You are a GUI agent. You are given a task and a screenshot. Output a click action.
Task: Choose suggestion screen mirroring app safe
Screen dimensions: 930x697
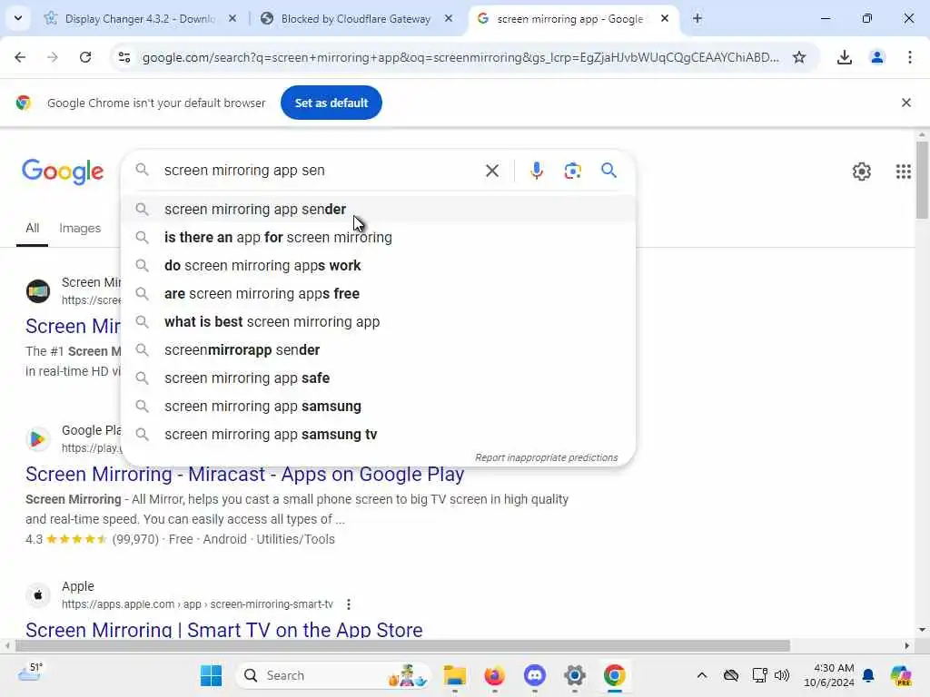379,378
